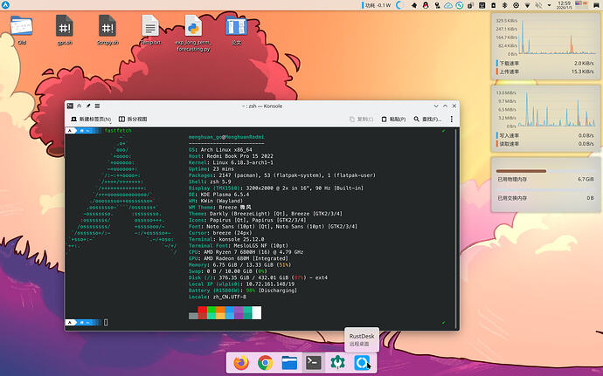Select the gpt.sh script on desktop
Screen dimensions: 603x376
[x=64, y=30]
